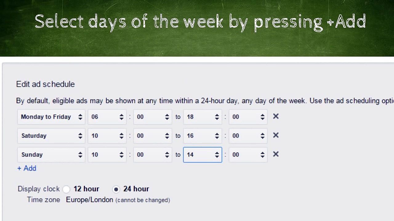Open the Sunday day dropdown

point(51,155)
